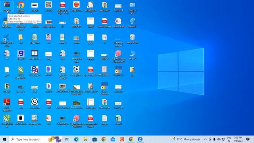Open the Book1 Excel file
The height and width of the screenshot is (143, 254).
tap(118, 120)
